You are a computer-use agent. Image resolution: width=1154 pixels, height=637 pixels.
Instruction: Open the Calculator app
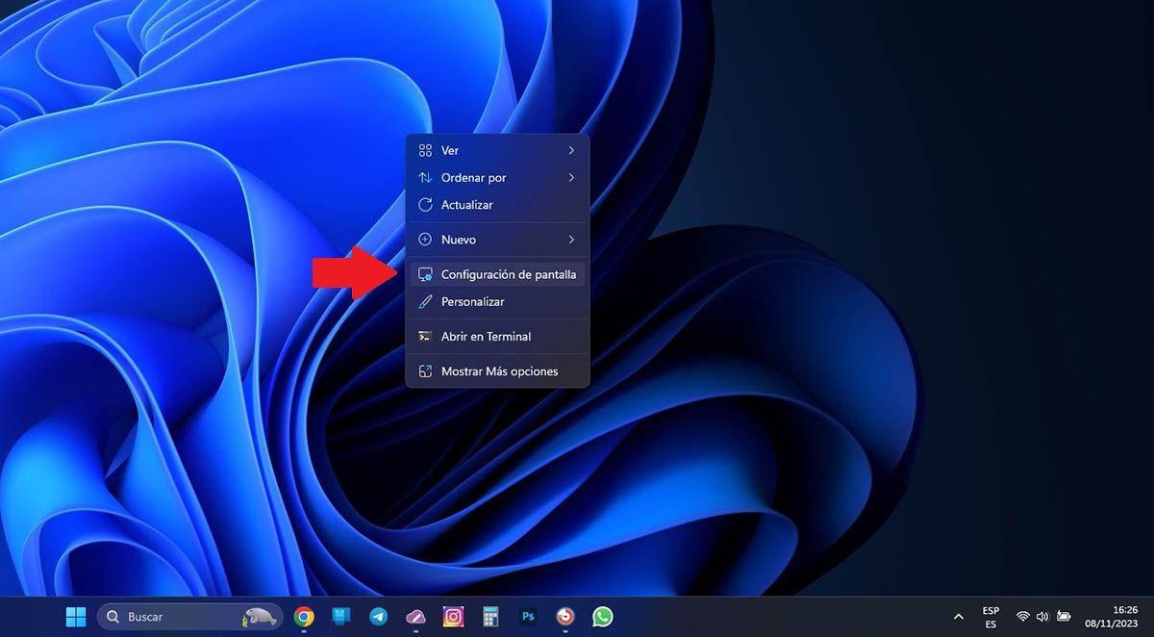click(489, 616)
